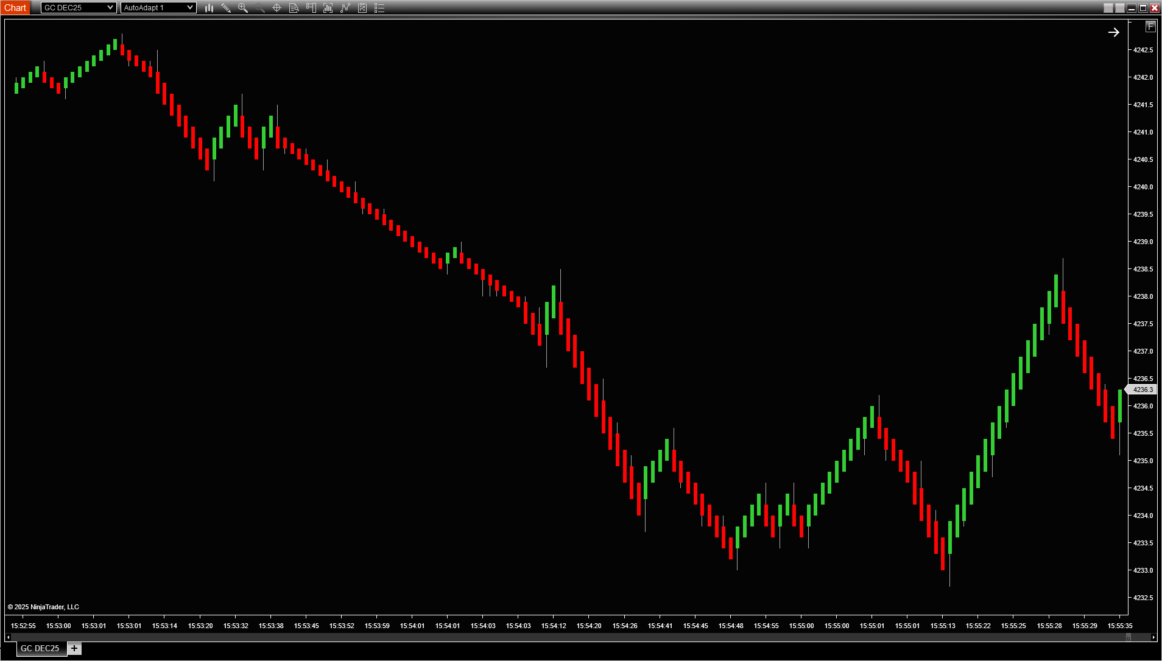Open chart Properties list icon
This screenshot has width=1162, height=661.
379,8
